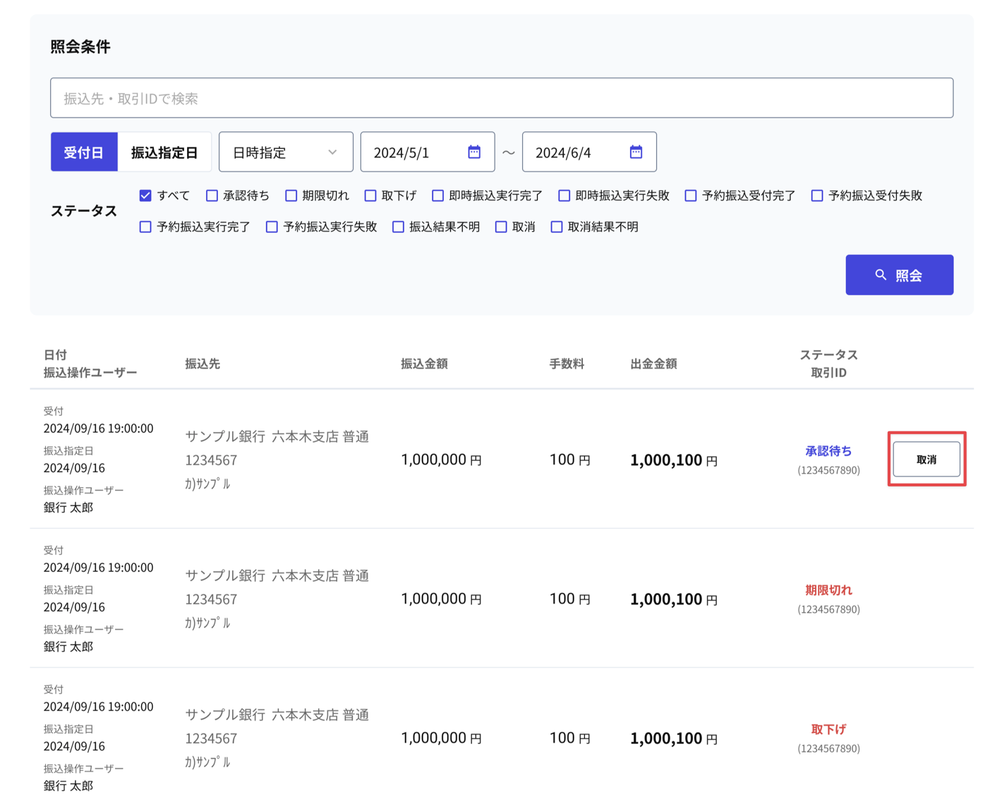Check the 承認待ち status filter
The height and width of the screenshot is (797, 1002).
[212, 196]
